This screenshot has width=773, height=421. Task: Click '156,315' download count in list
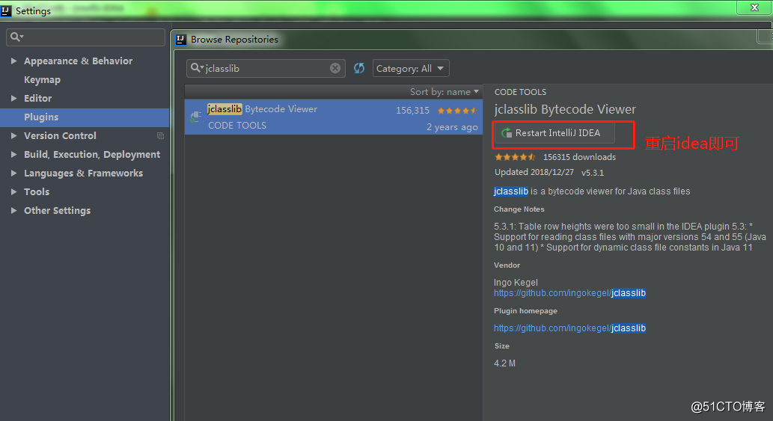point(412,111)
